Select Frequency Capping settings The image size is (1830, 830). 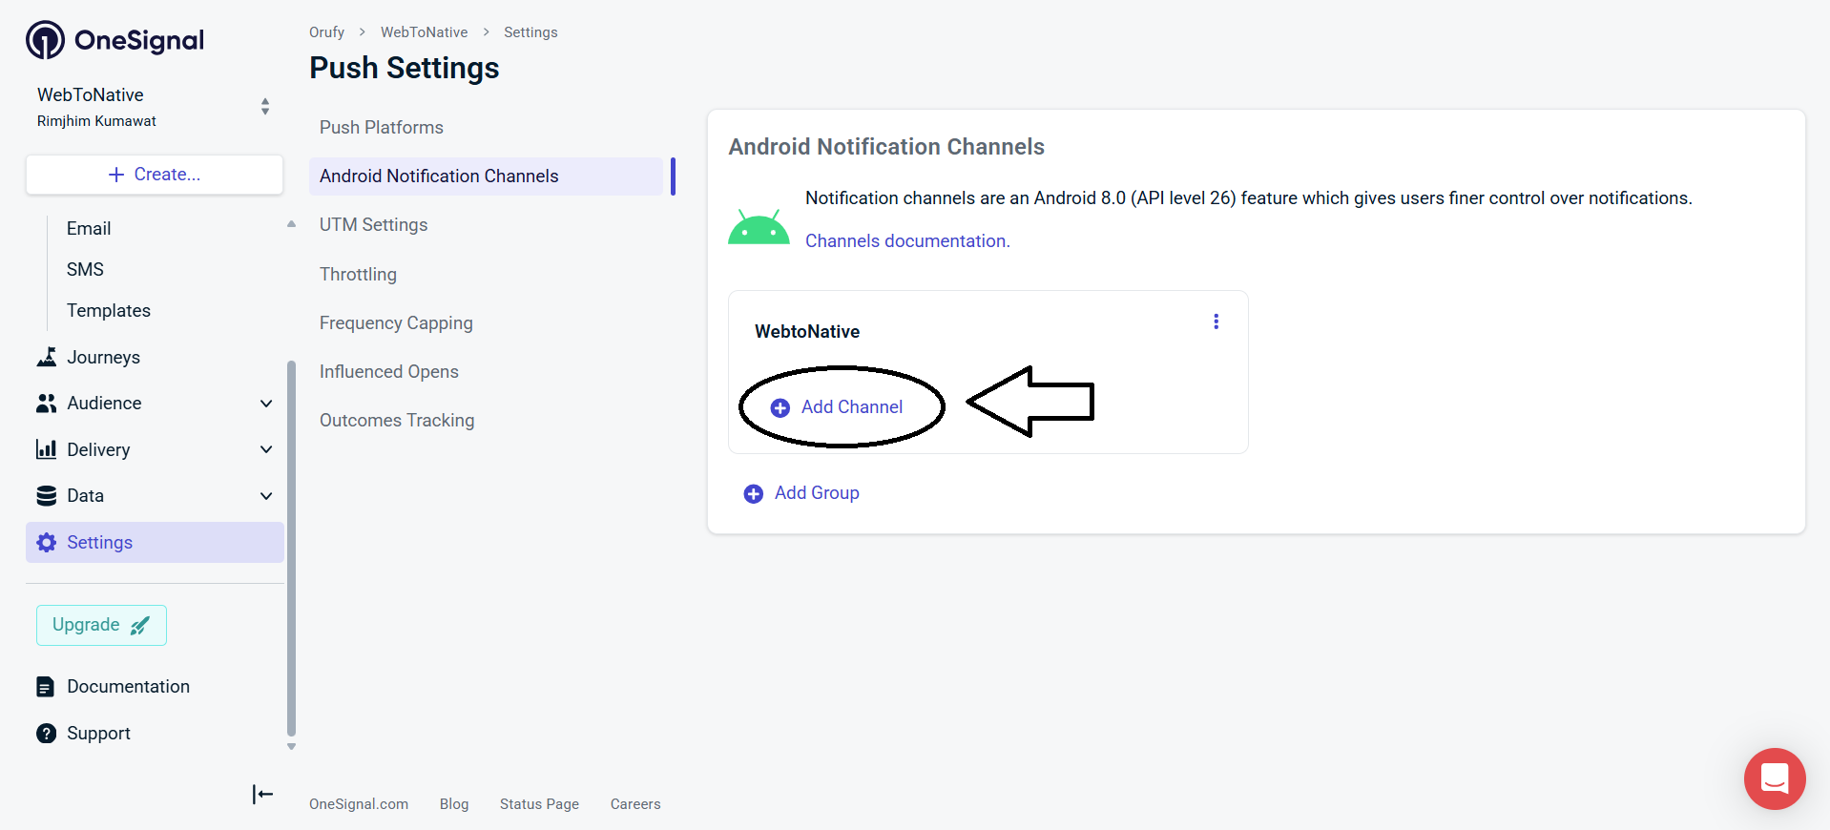396,323
